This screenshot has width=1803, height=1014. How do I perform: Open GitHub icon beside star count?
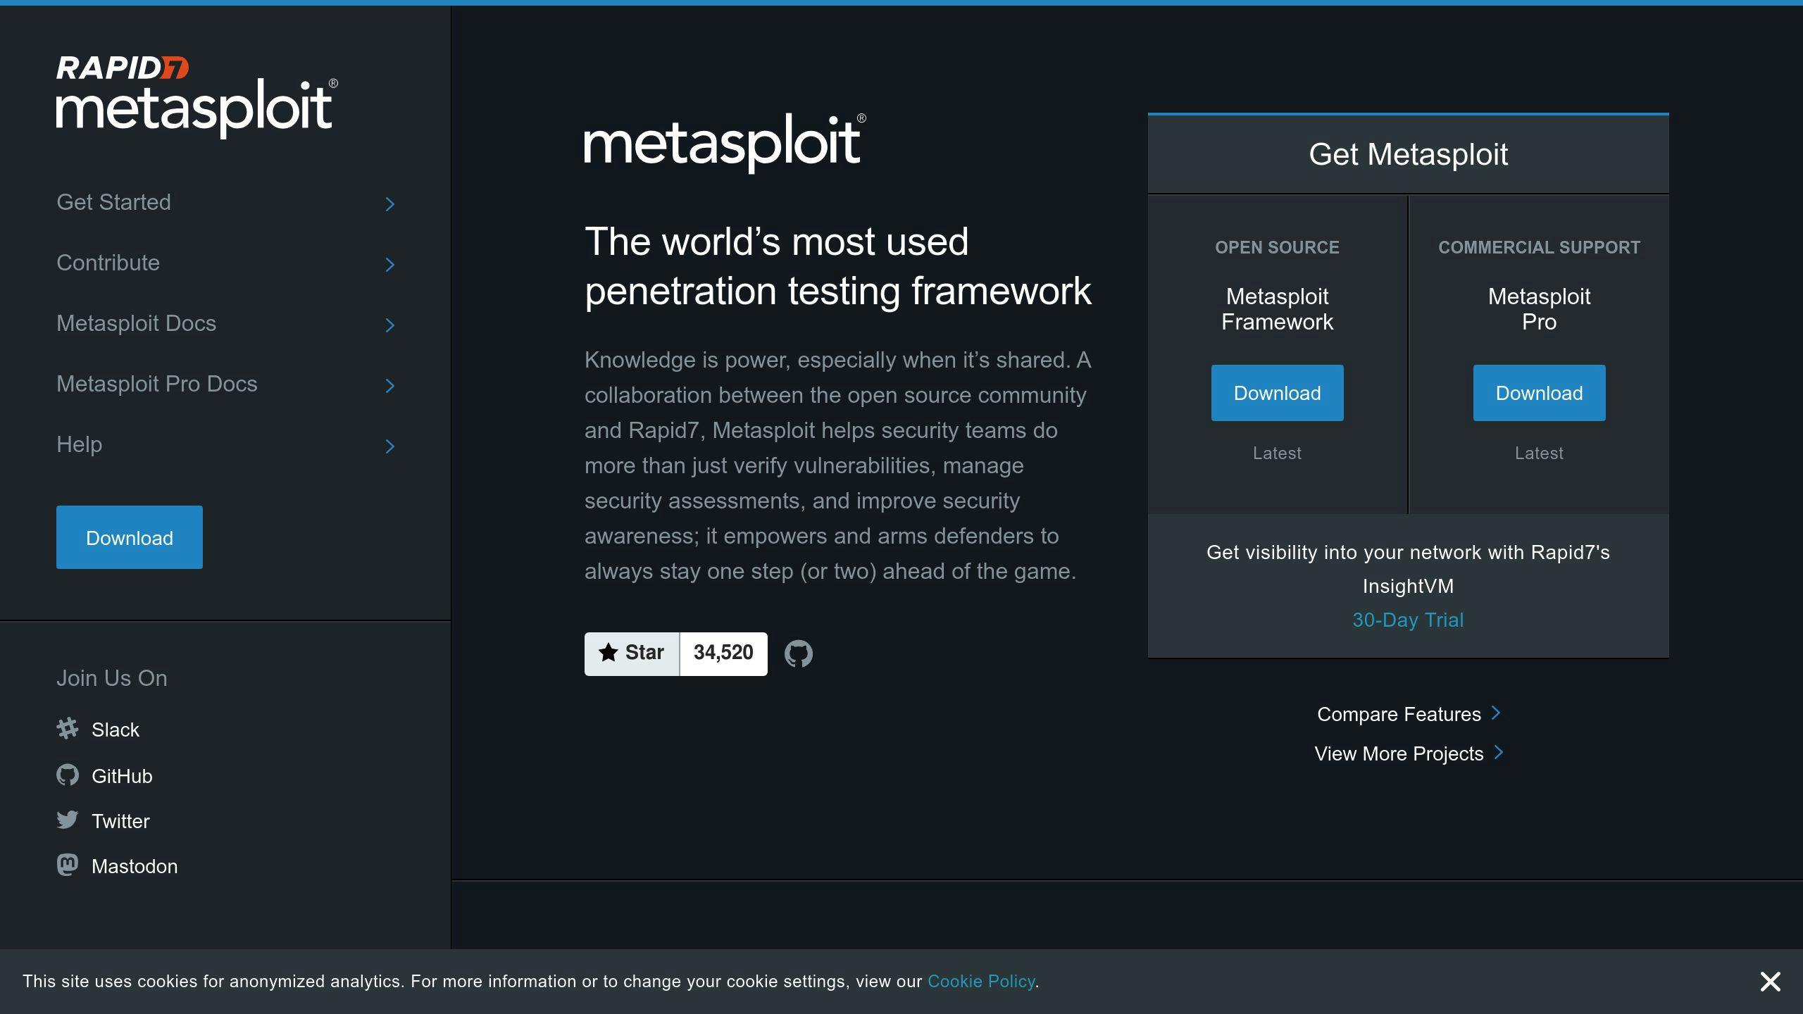[x=798, y=653]
